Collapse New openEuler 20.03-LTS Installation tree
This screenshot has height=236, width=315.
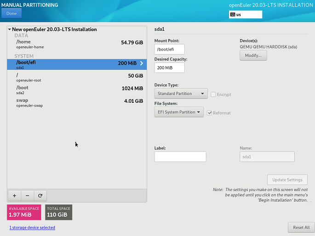(x=9, y=29)
